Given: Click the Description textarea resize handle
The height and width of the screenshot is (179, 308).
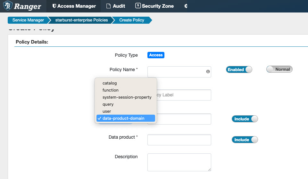Looking at the screenshot, I should click(x=209, y=170).
